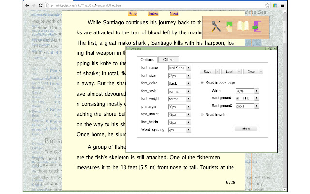The image size is (310, 194).
Task: Select 'Read in book page' radio button
Action: point(202,82)
